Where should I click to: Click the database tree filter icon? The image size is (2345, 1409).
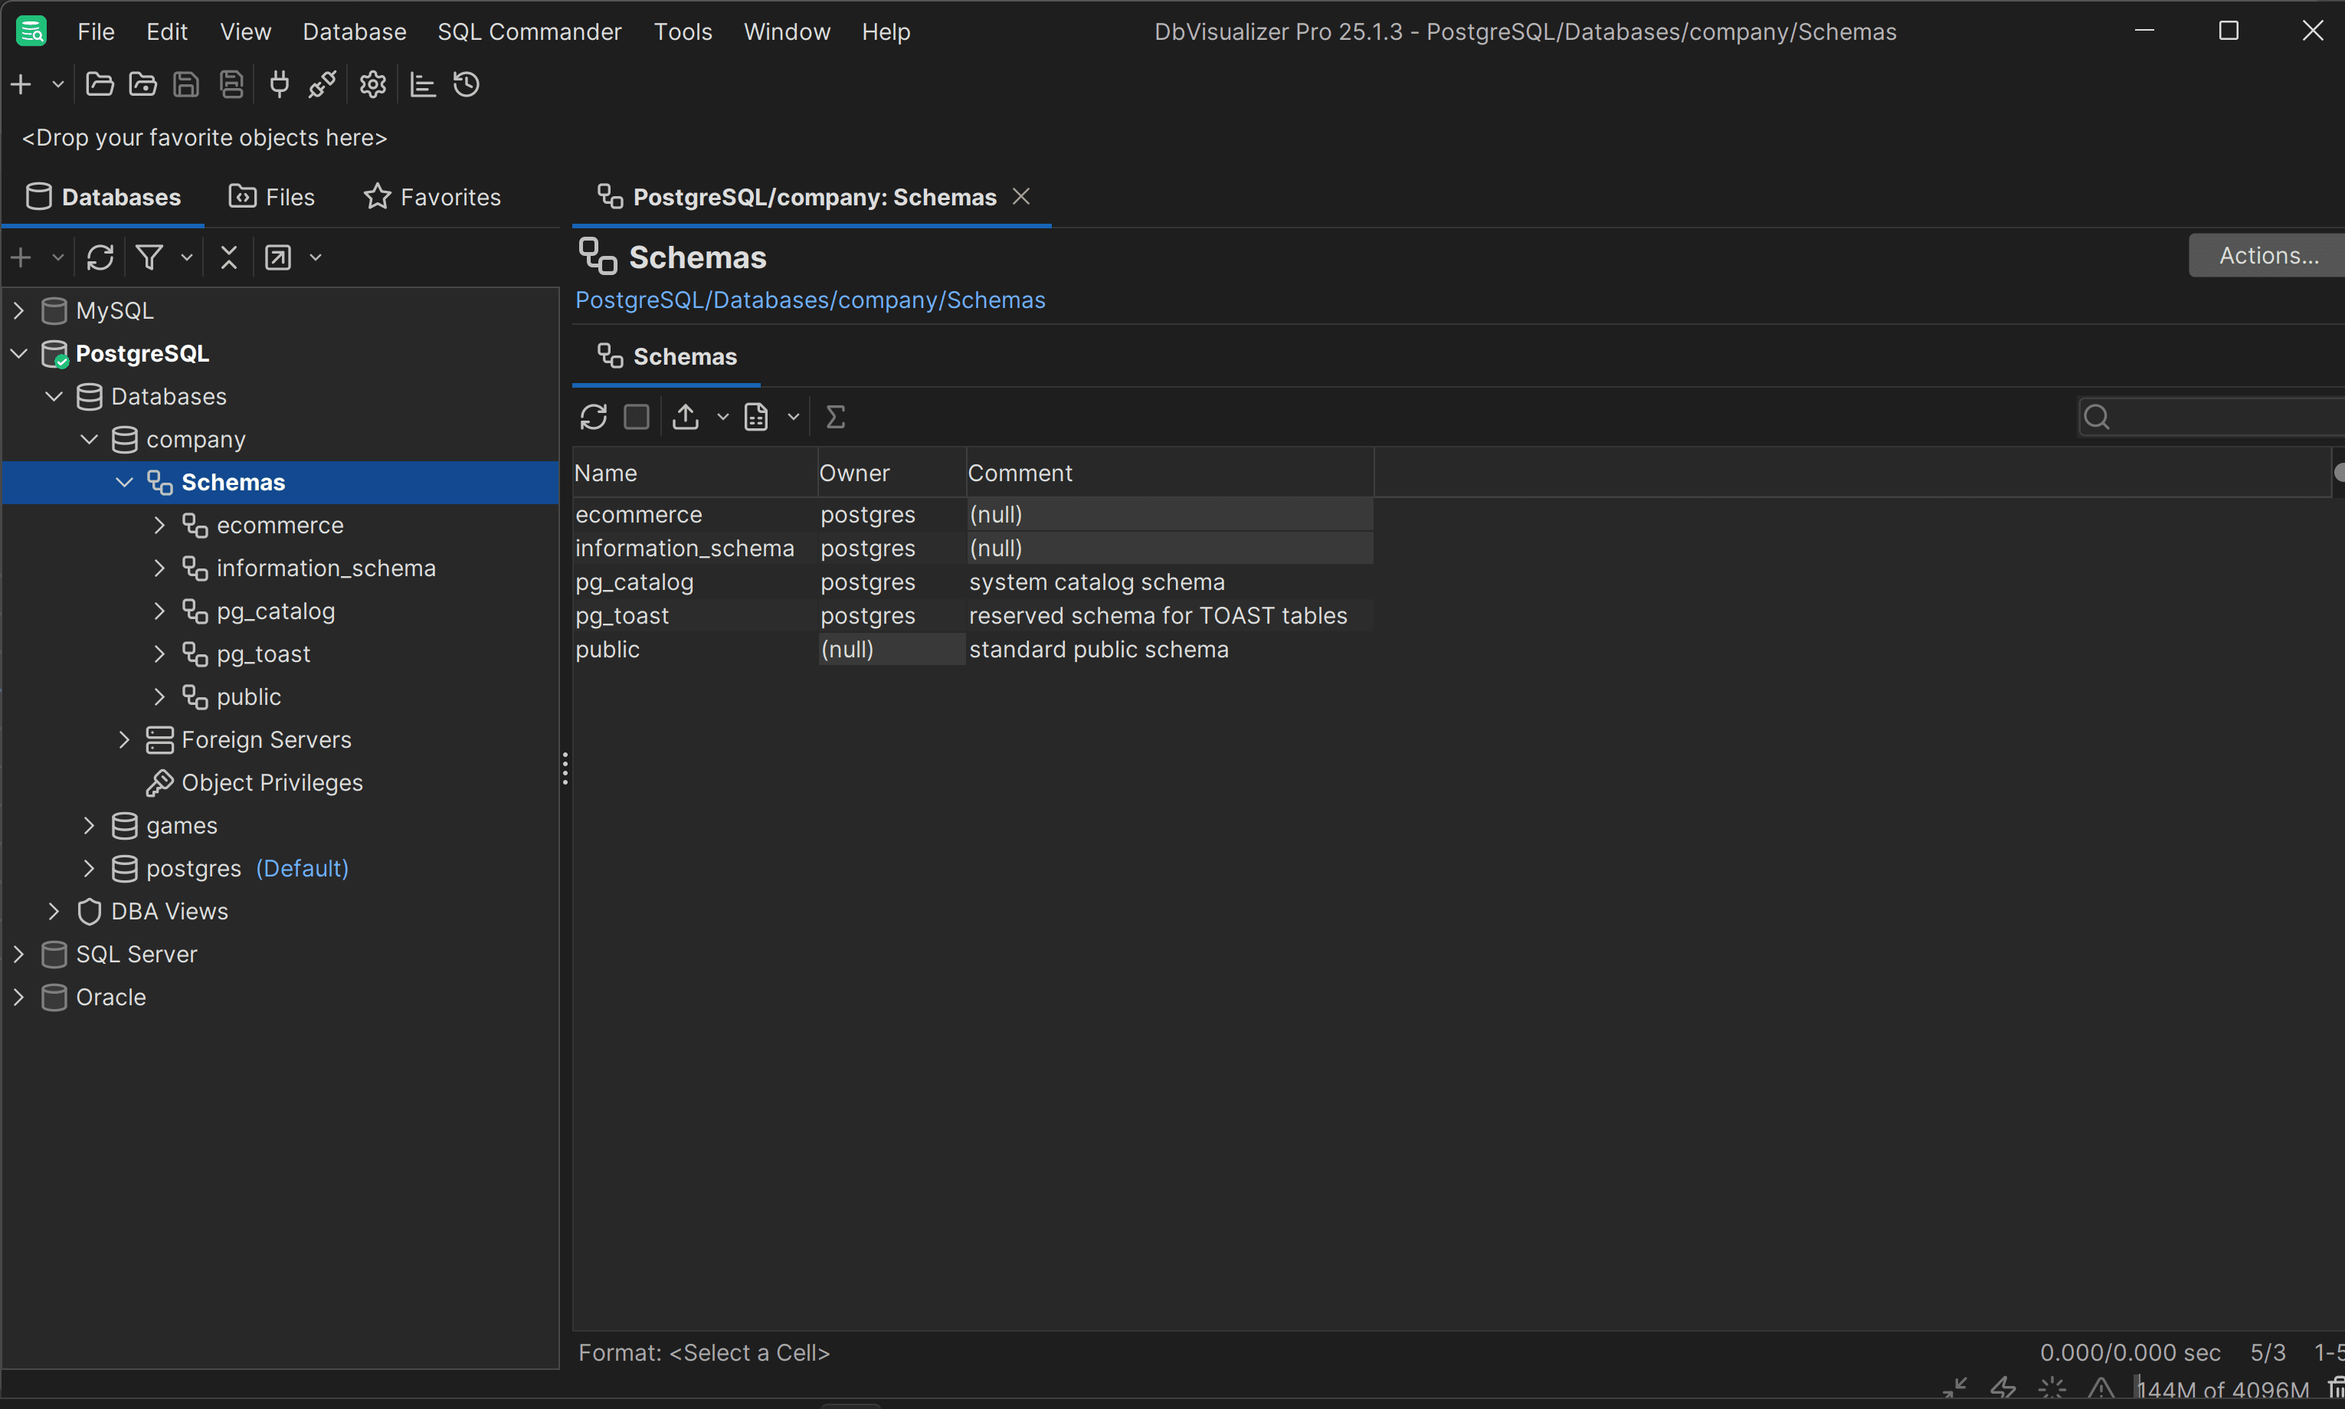tap(150, 257)
